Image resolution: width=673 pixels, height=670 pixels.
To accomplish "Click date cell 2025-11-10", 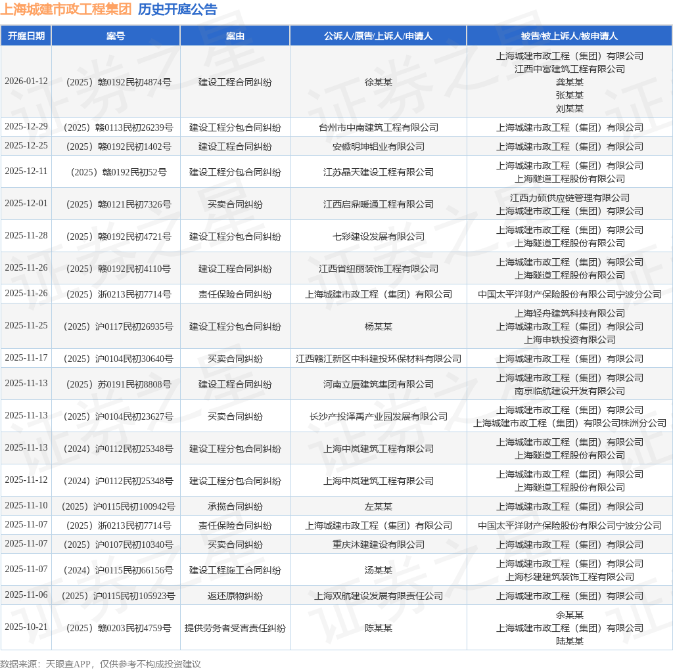I will click(x=26, y=506).
